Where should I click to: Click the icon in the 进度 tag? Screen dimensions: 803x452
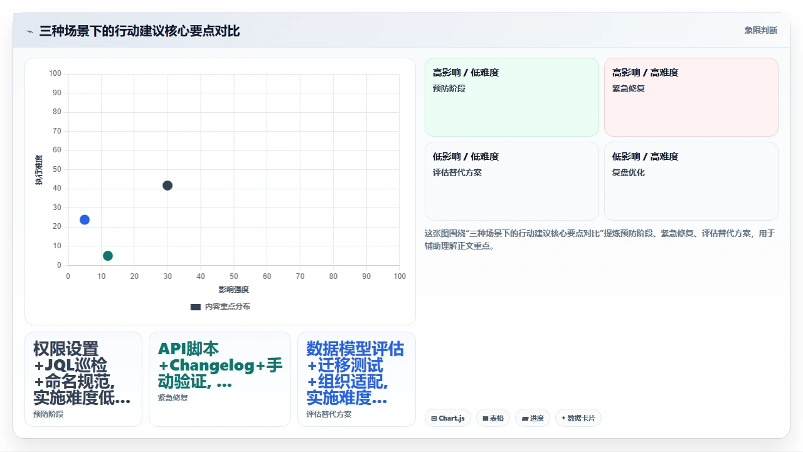[x=524, y=418]
